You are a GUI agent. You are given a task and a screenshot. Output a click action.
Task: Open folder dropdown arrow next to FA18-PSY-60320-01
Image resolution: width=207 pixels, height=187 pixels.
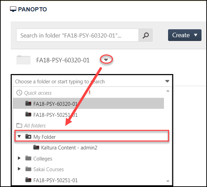click(x=106, y=60)
